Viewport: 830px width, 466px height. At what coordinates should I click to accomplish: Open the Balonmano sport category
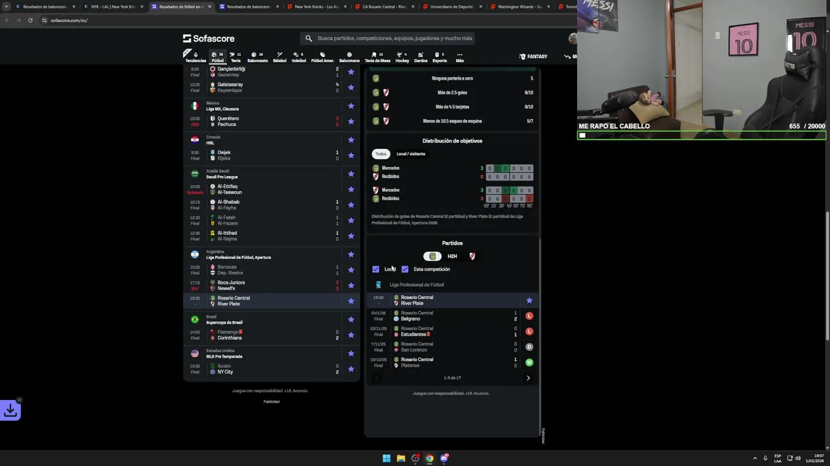pos(349,57)
